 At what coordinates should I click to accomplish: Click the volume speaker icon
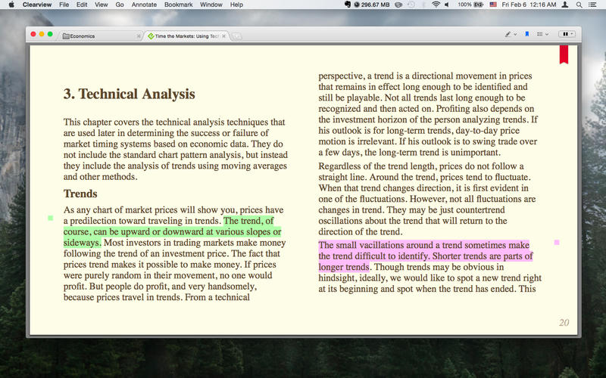click(447, 5)
